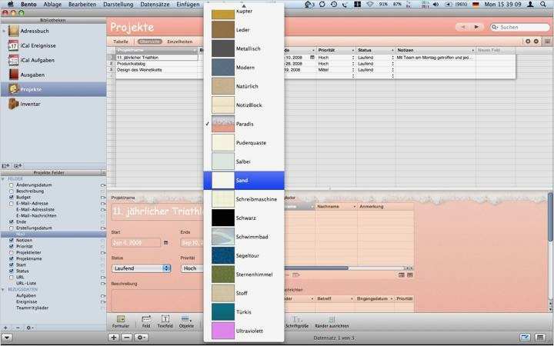The width and height of the screenshot is (554, 346).
Task: Switch to the Einzelheiten view tab
Action: [179, 42]
